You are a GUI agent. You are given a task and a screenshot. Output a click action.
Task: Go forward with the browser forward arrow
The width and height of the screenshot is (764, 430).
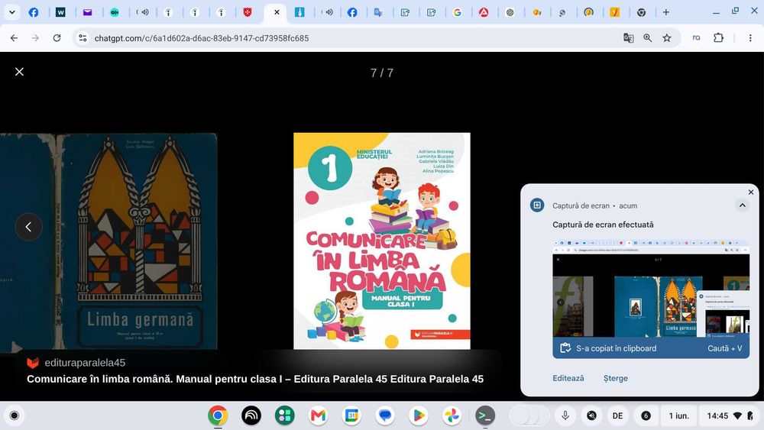tap(35, 38)
